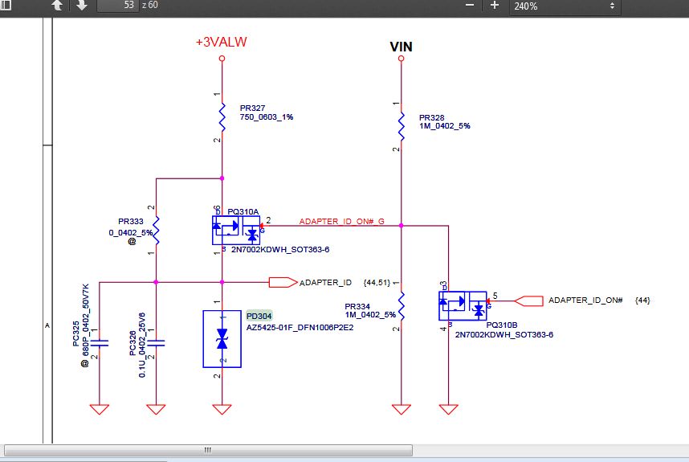Click the ground symbol below PC325
The image size is (689, 462).
(100, 409)
